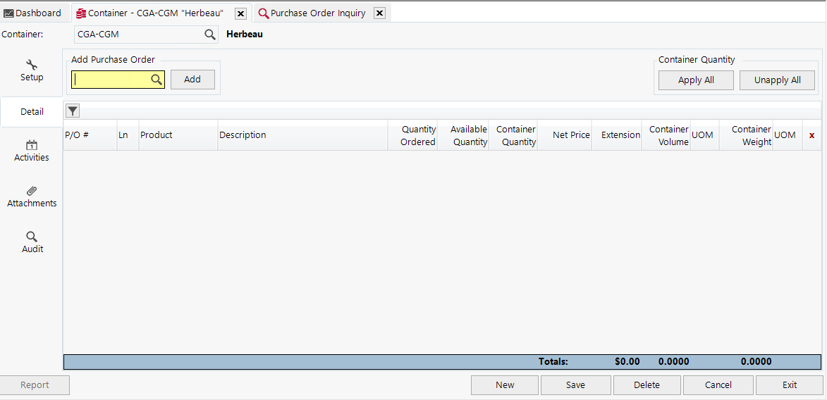Click the Unapply All button
Viewport: 827px width, 400px height.
777,80
